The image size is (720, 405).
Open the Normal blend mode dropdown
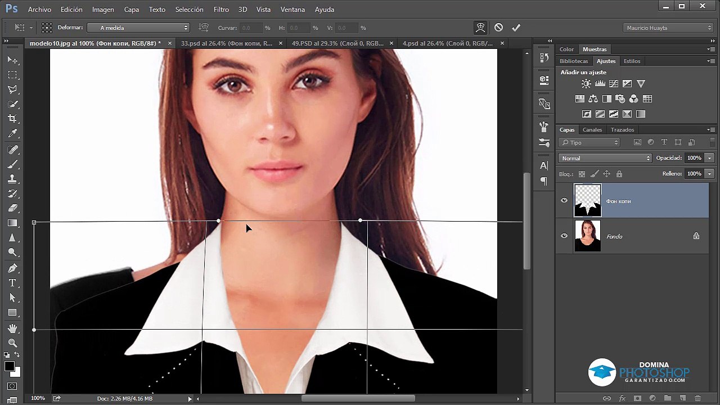click(605, 158)
